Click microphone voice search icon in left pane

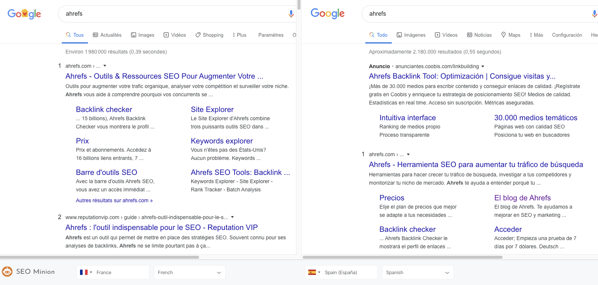(291, 14)
